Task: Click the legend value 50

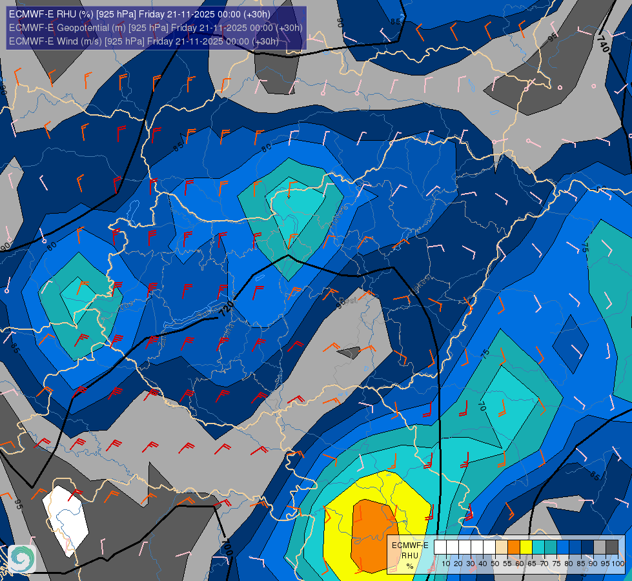Action: tap(495, 564)
